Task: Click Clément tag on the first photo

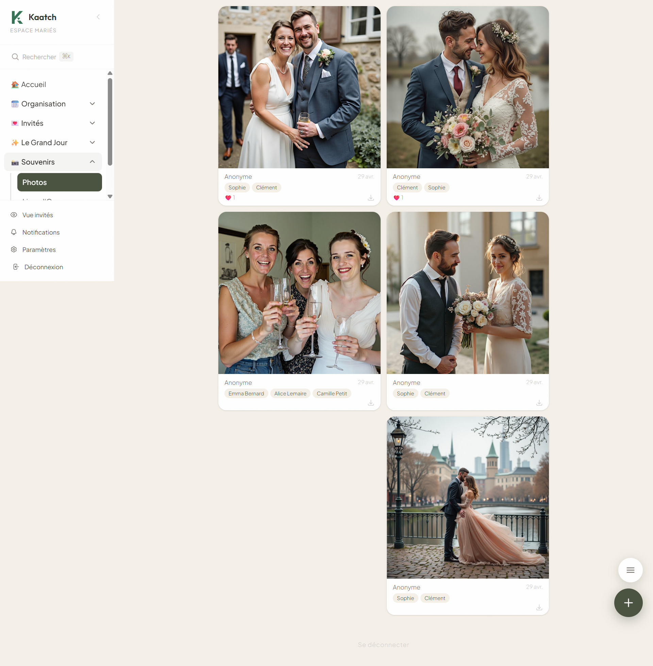Action: click(x=267, y=188)
